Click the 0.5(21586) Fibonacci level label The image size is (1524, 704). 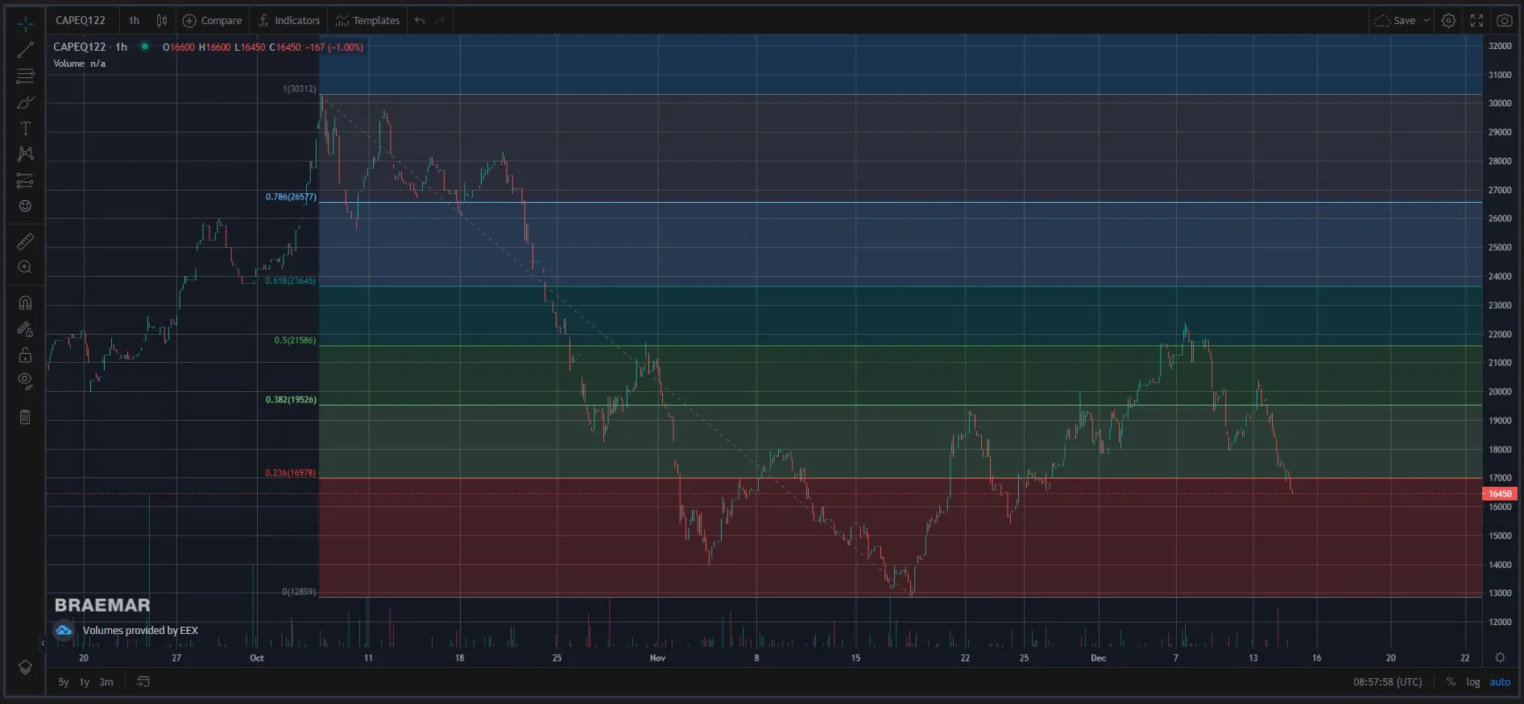tap(295, 340)
